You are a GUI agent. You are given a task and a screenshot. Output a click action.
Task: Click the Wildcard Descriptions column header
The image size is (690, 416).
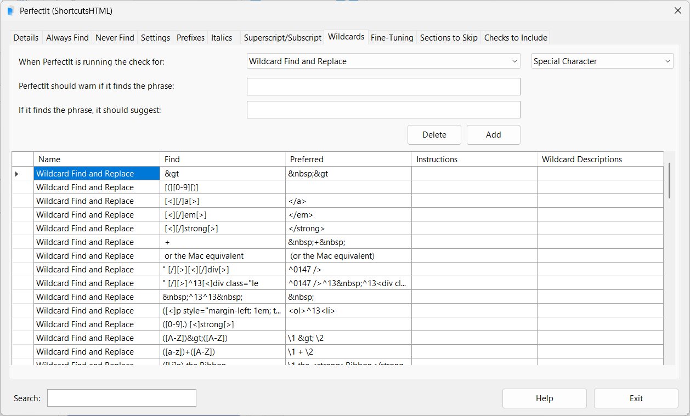[x=600, y=159]
